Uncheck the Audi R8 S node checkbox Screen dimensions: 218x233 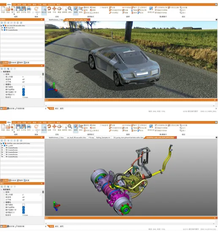[x=5, y=28]
